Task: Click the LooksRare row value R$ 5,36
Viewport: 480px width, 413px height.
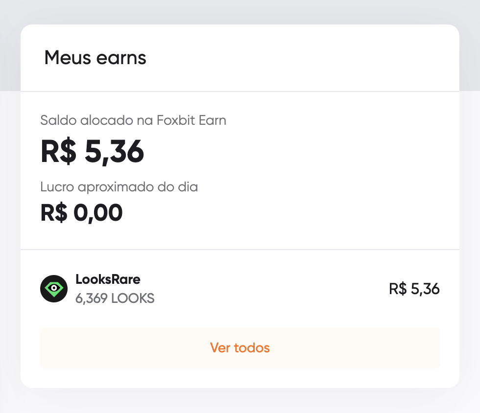Action: pyautogui.click(x=414, y=289)
